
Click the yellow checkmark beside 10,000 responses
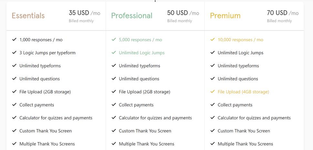point(213,40)
